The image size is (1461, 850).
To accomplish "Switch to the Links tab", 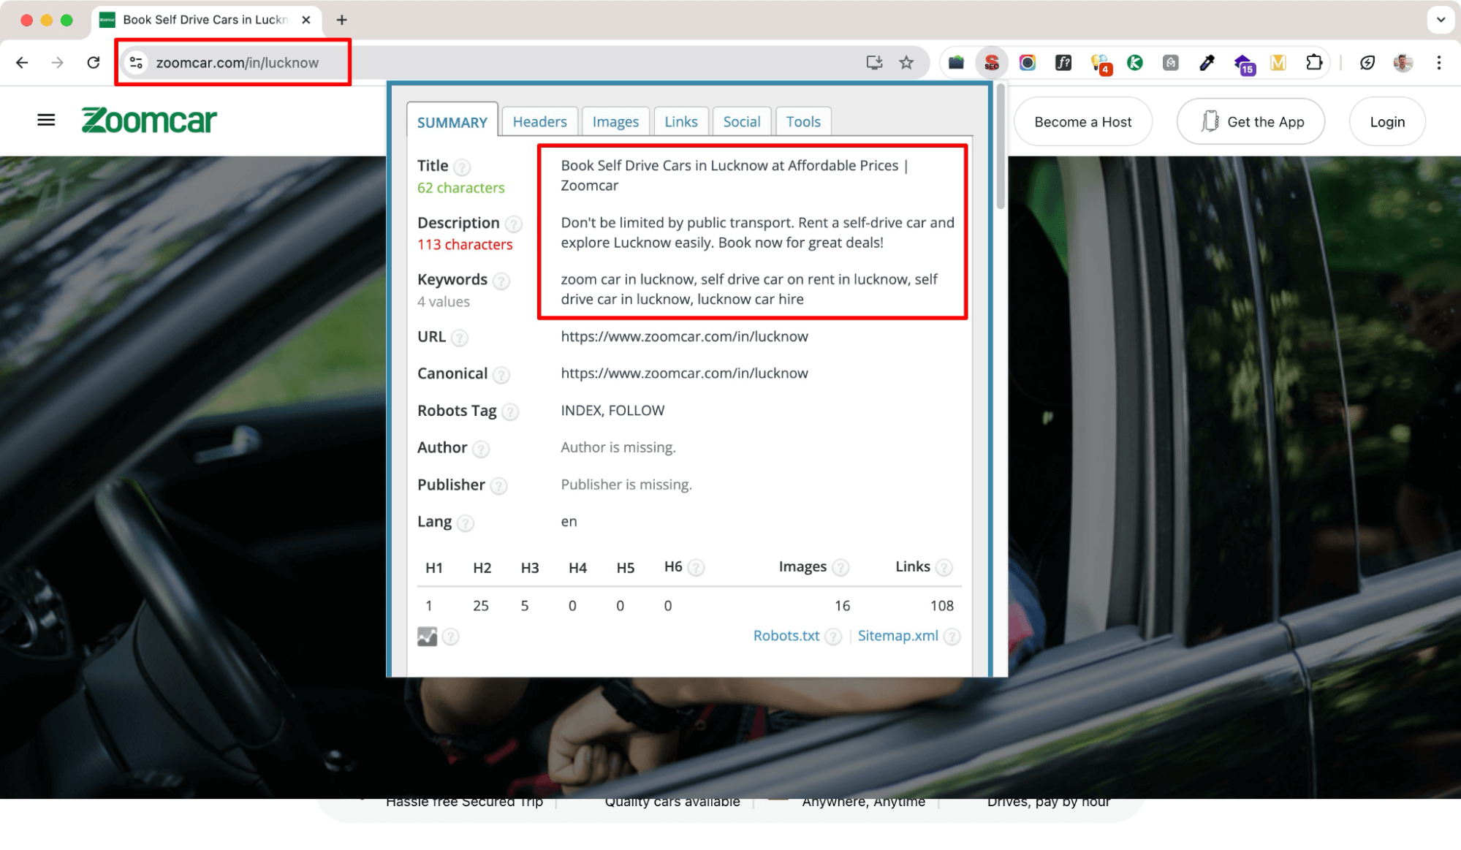I will click(x=680, y=121).
